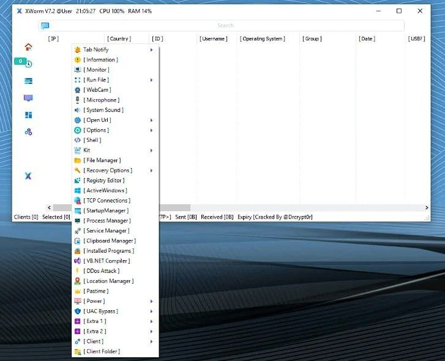Select the stacked list icon in the sidebar

tap(28, 81)
